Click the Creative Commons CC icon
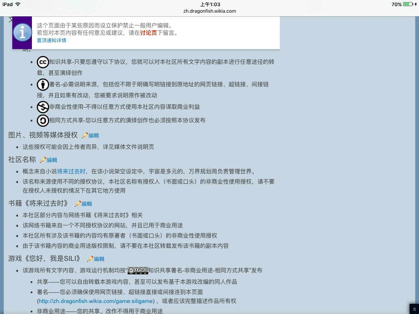The width and height of the screenshot is (419, 314). tap(43, 62)
